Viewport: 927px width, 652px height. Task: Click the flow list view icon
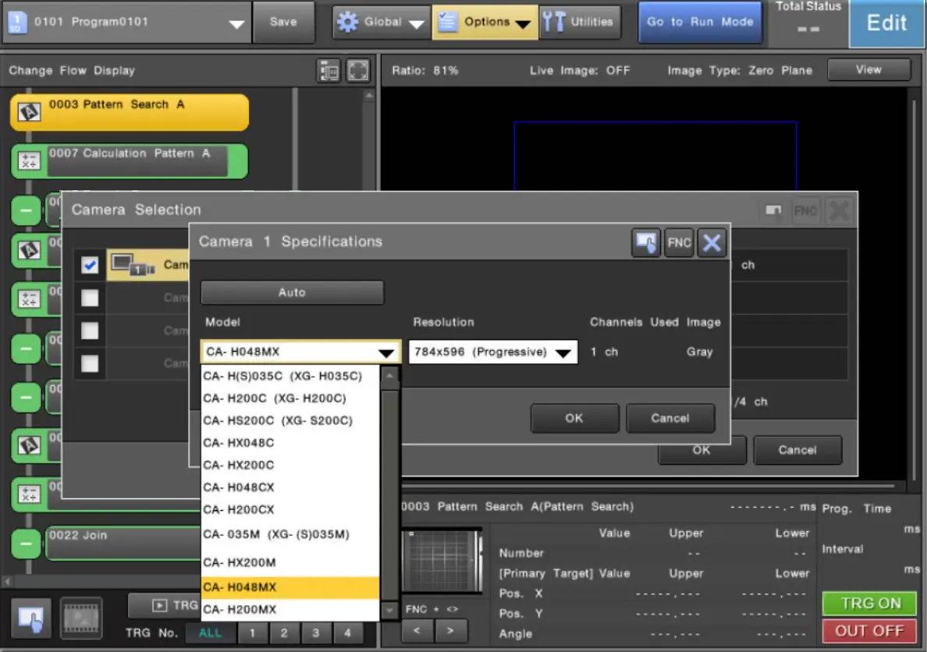click(x=329, y=70)
